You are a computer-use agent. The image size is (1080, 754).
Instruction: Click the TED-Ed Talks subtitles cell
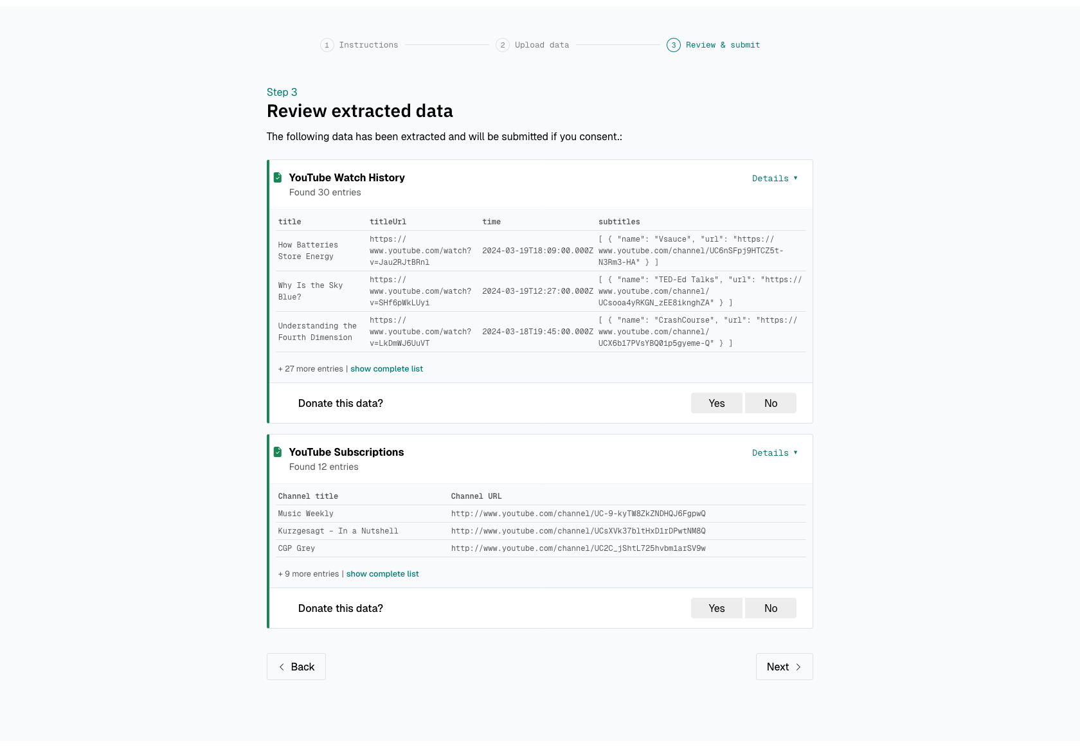click(700, 291)
